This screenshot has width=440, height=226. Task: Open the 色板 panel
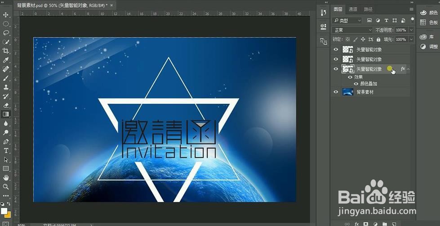(x=428, y=23)
